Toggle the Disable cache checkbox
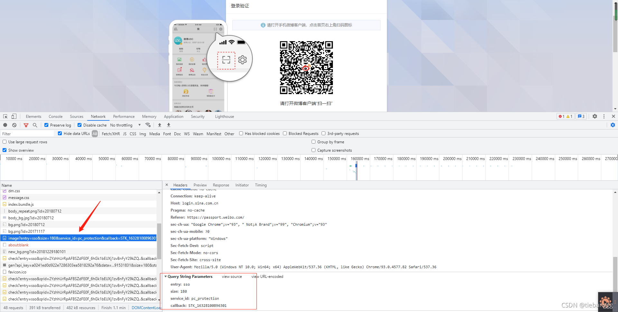The image size is (618, 312). [80, 125]
